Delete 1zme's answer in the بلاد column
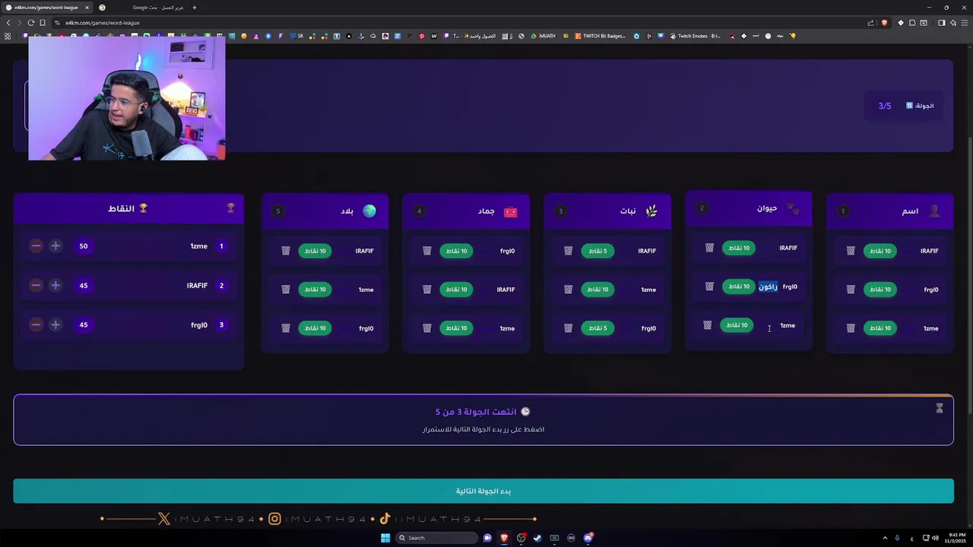The height and width of the screenshot is (547, 973). tap(286, 289)
